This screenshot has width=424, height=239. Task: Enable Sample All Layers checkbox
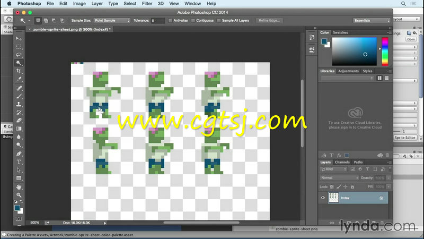pyautogui.click(x=219, y=21)
